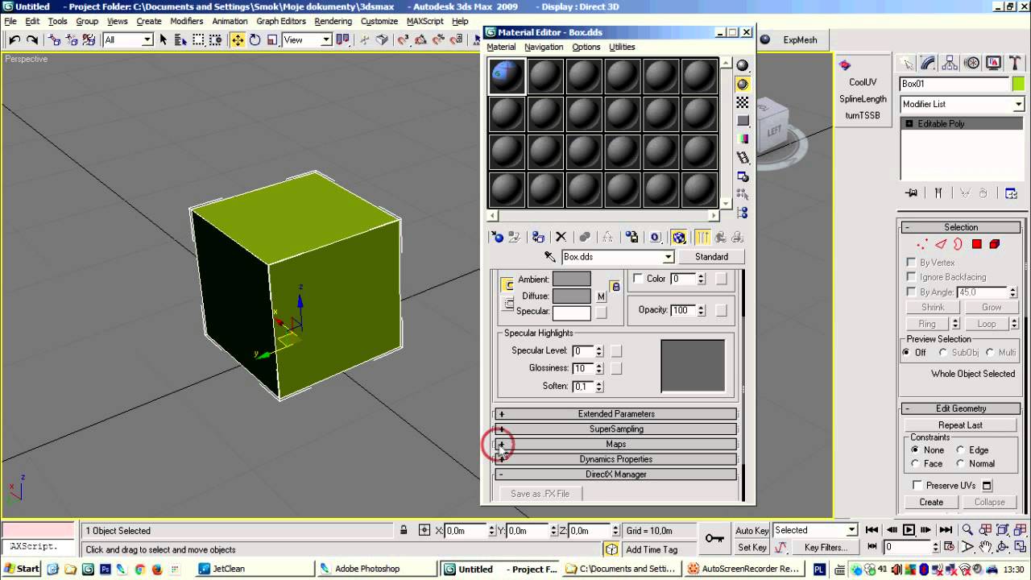
Task: Select the Select and Move tool
Action: tap(238, 39)
